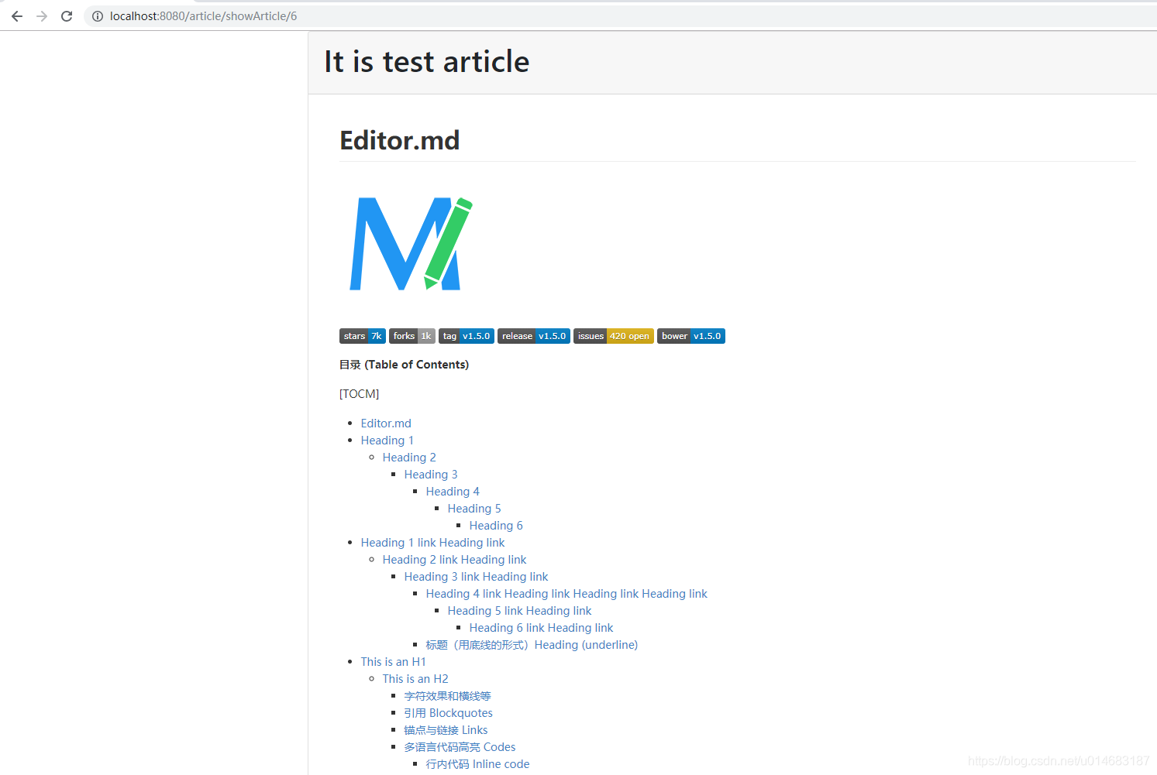Go to Heading 2 link
Viewport: 1157px width, 775px height.
coord(409,458)
